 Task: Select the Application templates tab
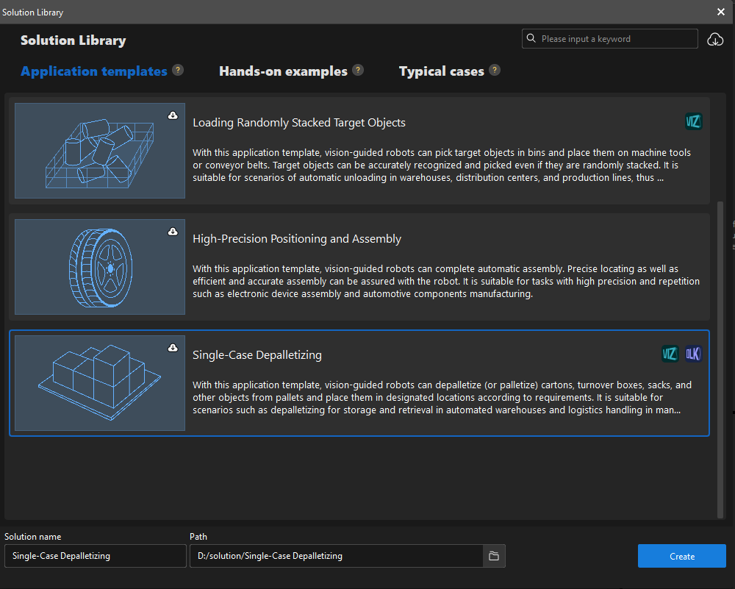94,71
